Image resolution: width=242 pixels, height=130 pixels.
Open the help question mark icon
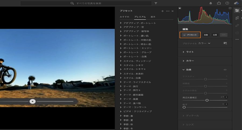[227, 3]
